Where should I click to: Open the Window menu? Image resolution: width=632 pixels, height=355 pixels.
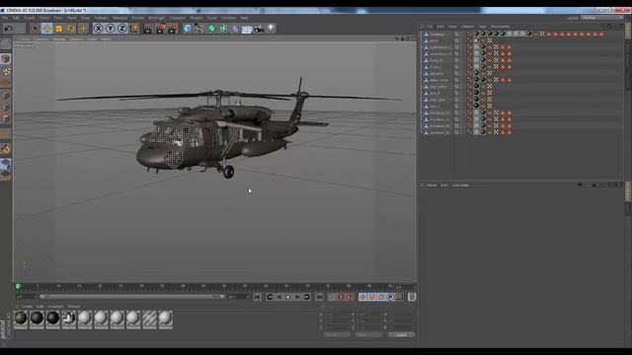pos(228,18)
